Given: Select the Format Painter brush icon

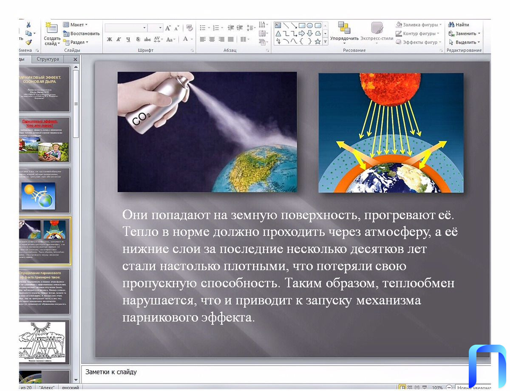Looking at the screenshot, I should tap(28, 42).
